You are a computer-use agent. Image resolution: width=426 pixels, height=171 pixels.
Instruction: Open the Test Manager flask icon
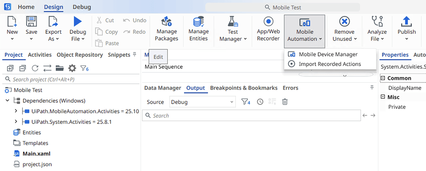tap(233, 22)
